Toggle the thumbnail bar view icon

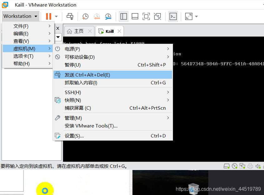(x=135, y=17)
